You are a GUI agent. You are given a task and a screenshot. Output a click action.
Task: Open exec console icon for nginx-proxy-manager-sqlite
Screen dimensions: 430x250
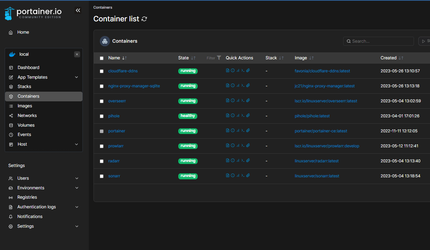(x=243, y=86)
